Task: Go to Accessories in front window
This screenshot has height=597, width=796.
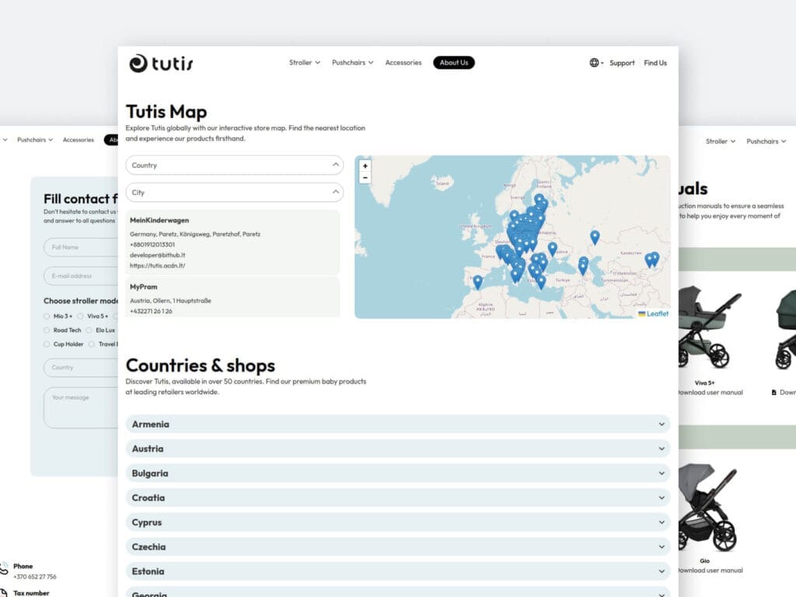Action: (x=403, y=62)
